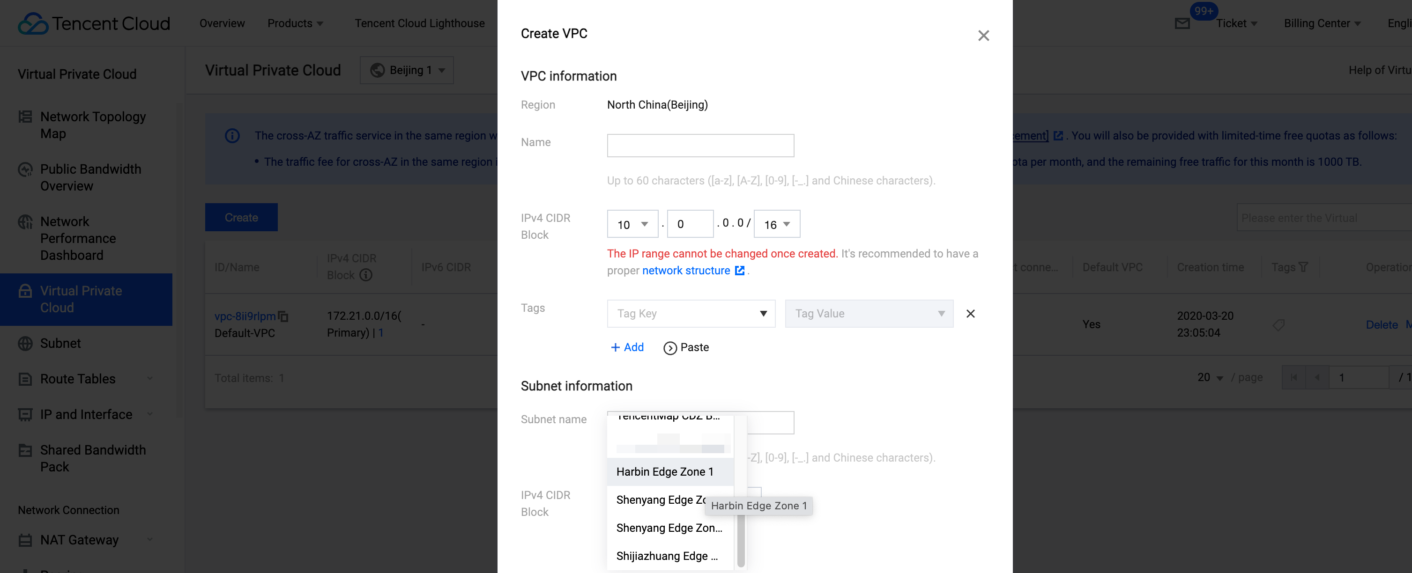Image resolution: width=1412 pixels, height=573 pixels.
Task: Click the Tencent Cloud logo icon
Action: [33, 23]
